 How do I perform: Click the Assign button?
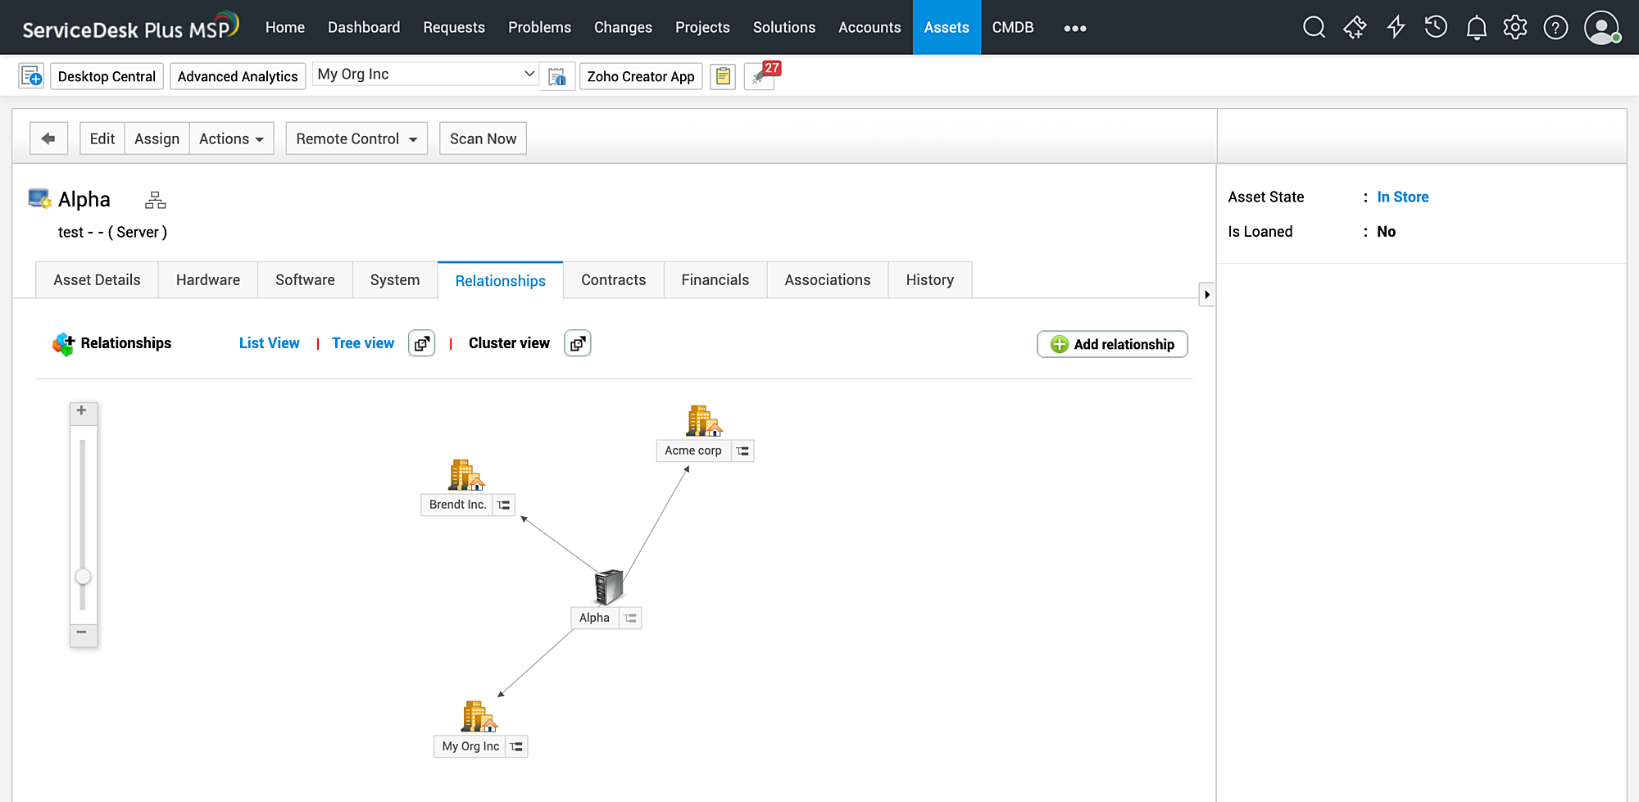(x=157, y=138)
